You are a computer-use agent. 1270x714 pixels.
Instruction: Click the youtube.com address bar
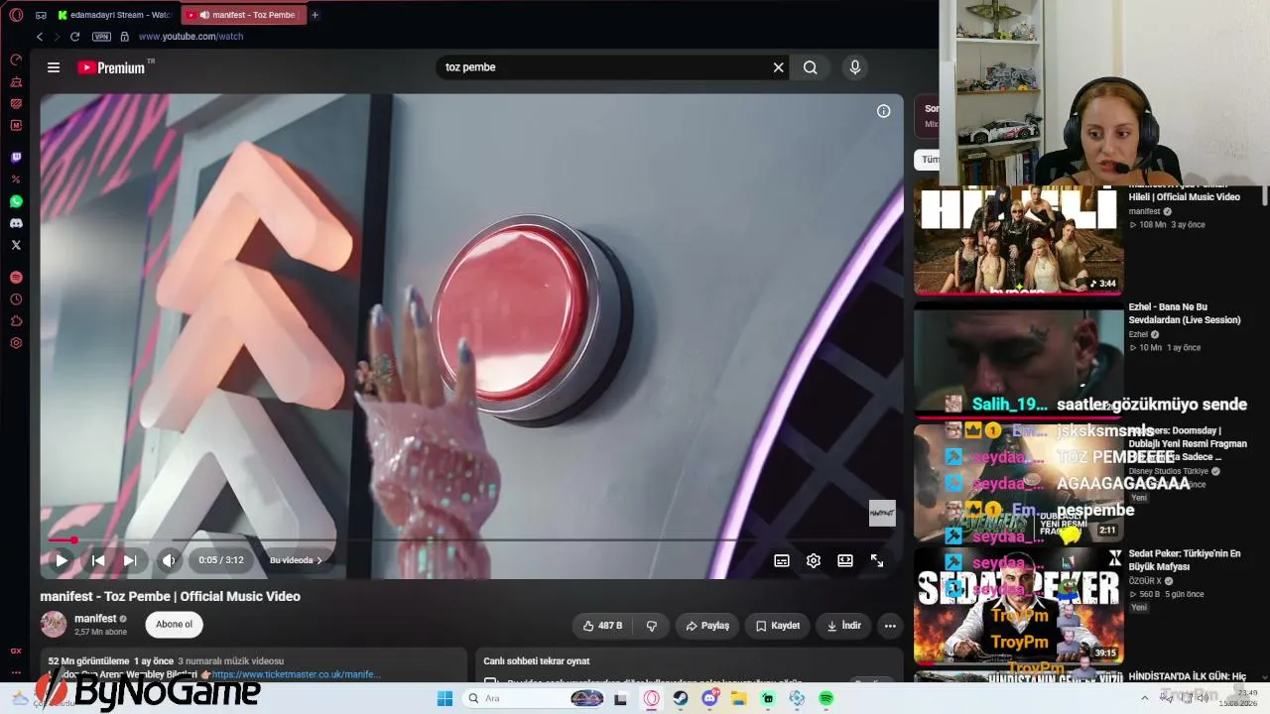(190, 37)
